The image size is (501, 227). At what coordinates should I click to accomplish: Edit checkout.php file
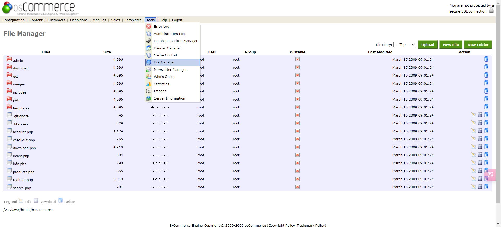pyautogui.click(x=474, y=139)
